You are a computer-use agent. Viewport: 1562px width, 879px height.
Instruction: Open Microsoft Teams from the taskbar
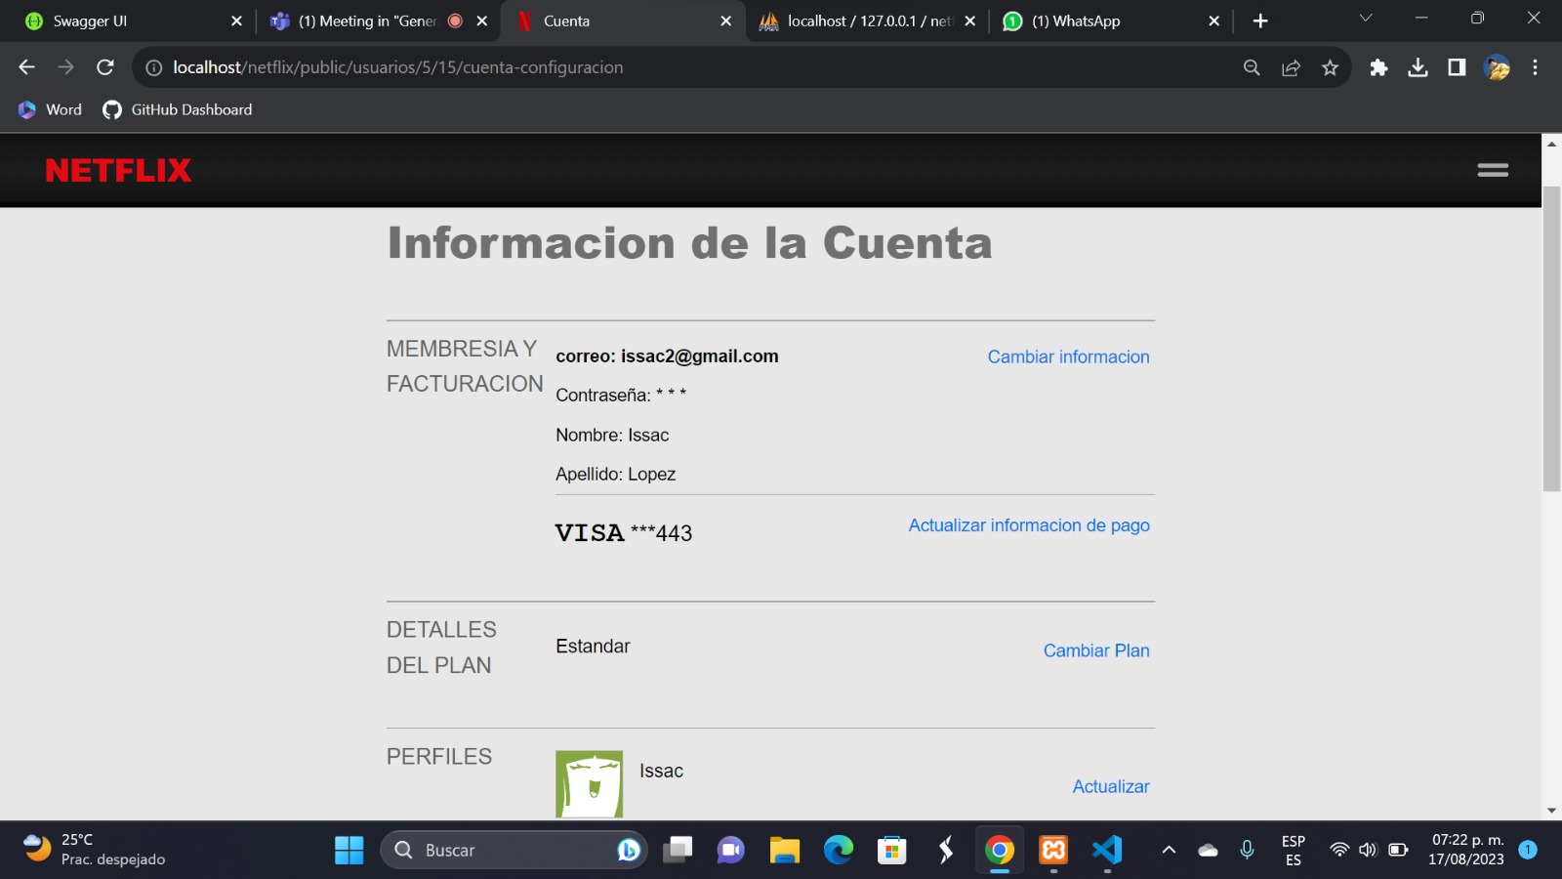click(731, 850)
